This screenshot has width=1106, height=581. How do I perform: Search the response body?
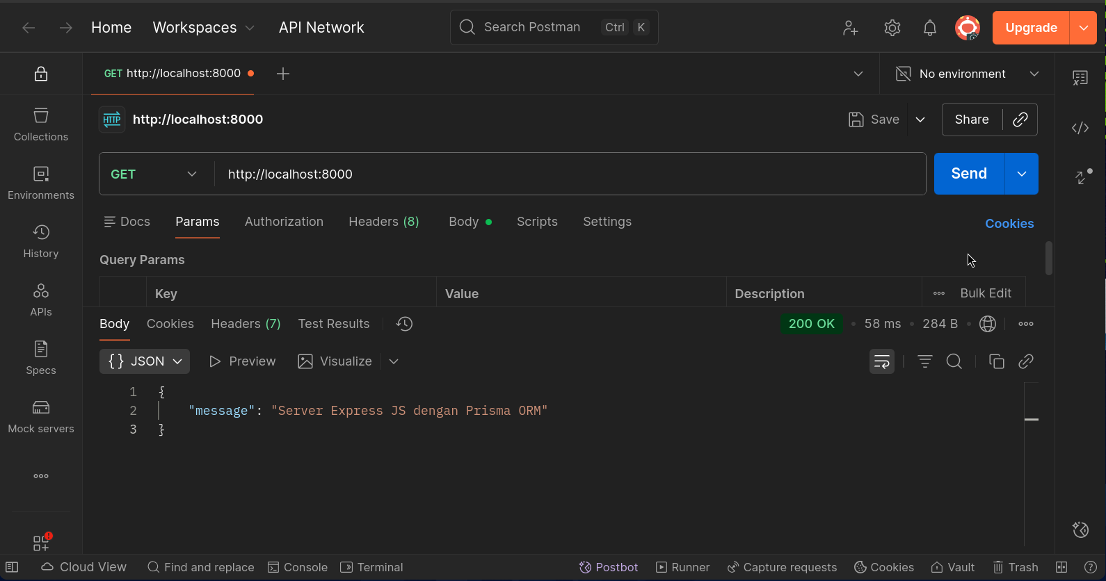954,361
